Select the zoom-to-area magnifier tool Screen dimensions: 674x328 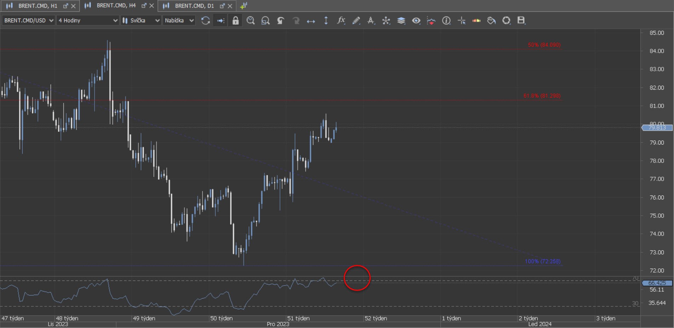click(265, 21)
